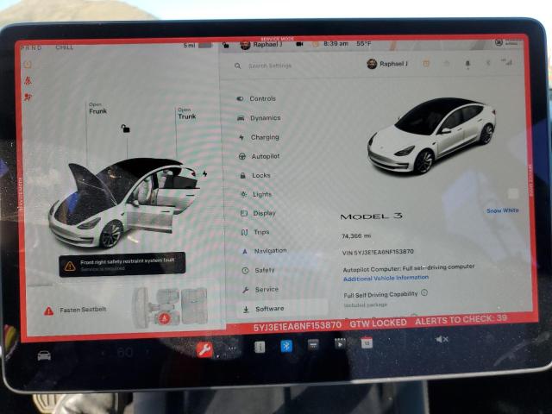Open the Charging settings menu
This screenshot has width=552, height=414.
click(259, 137)
